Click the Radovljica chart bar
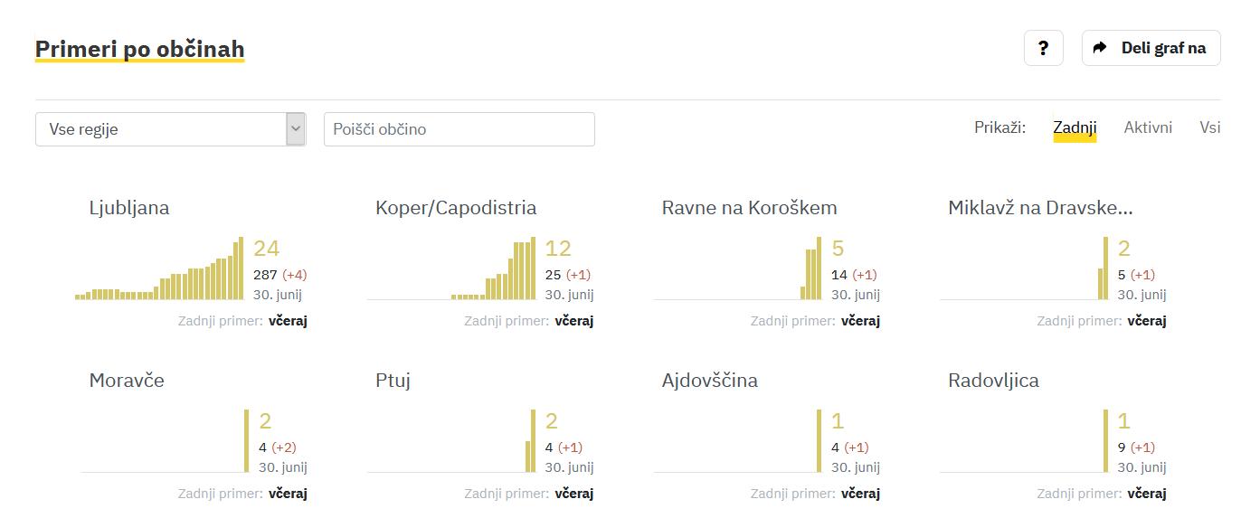 pos(1105,441)
